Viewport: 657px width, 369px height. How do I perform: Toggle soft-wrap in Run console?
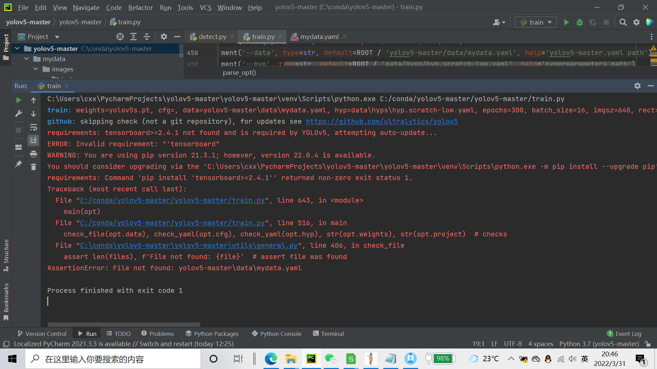pos(34,127)
